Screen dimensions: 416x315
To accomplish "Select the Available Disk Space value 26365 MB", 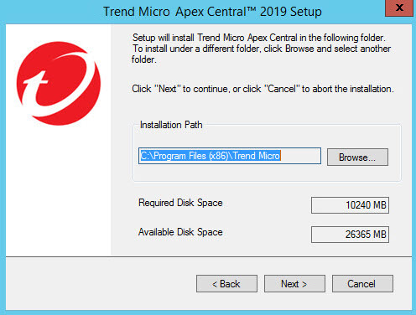I will click(350, 235).
